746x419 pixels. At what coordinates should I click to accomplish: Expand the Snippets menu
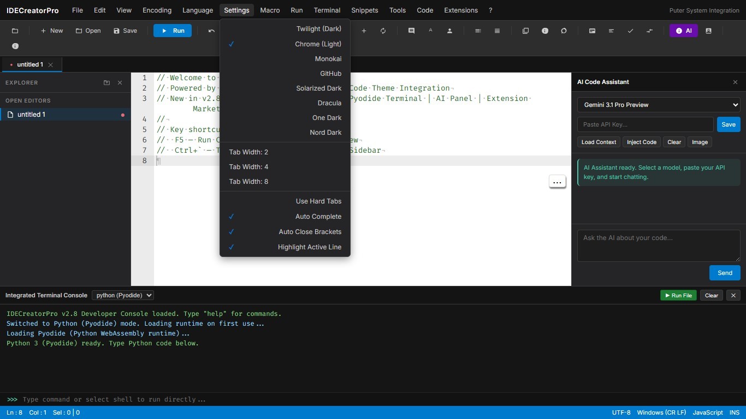coord(364,10)
